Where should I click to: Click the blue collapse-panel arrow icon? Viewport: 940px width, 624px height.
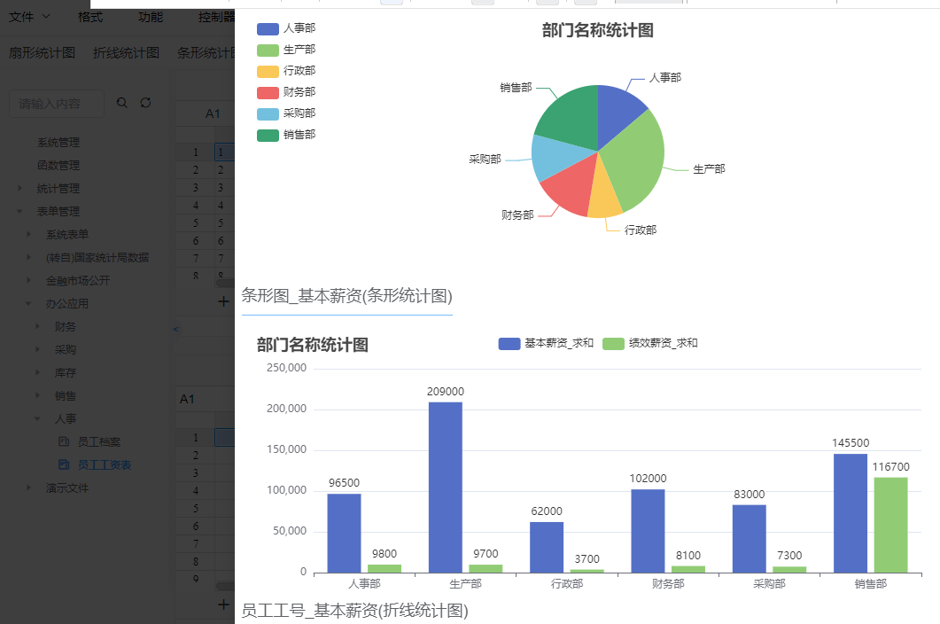pos(175,329)
